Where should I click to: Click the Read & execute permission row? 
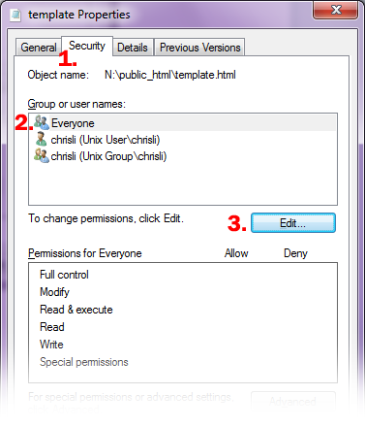pos(183,310)
